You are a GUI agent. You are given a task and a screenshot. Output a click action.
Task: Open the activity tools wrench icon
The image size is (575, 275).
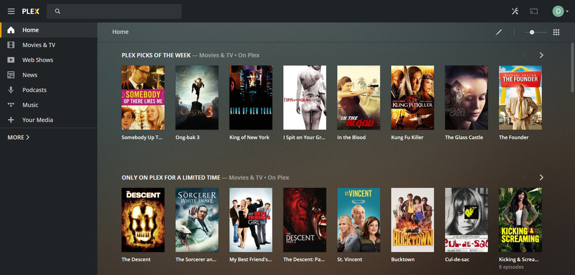point(515,11)
